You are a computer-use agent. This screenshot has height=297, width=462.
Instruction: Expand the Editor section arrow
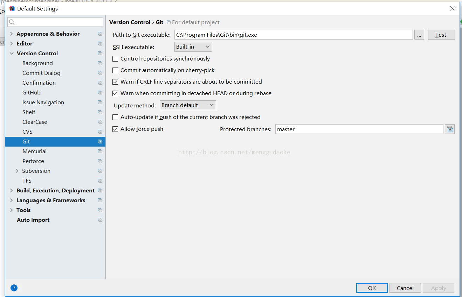click(x=12, y=44)
